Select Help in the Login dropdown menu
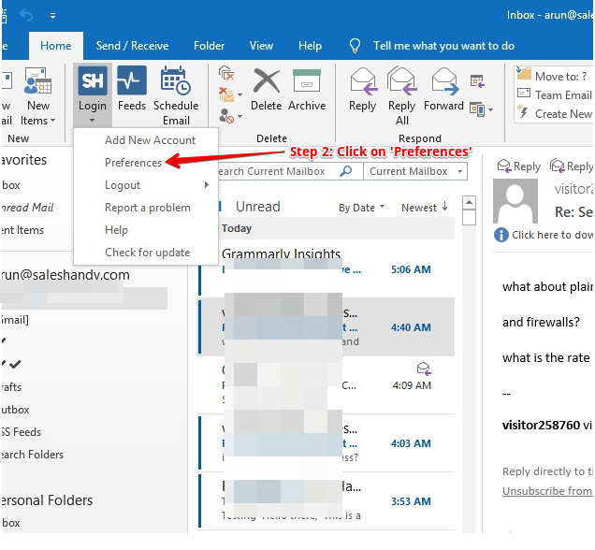 [x=146, y=230]
